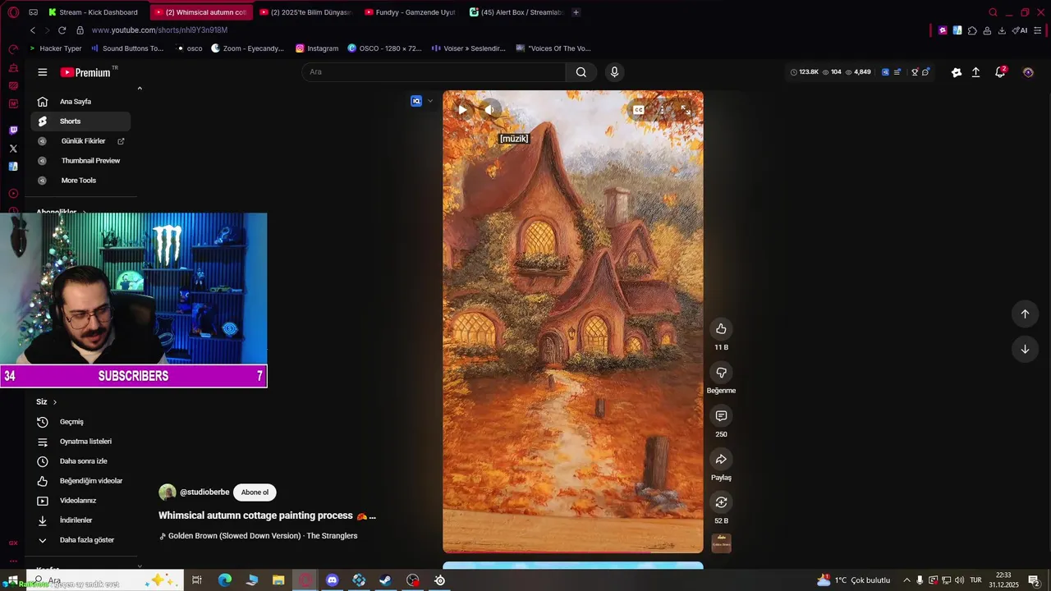The height and width of the screenshot is (591, 1051).
Task: Open Golden Brown (Slowed Down Version) sound link
Action: (263, 536)
